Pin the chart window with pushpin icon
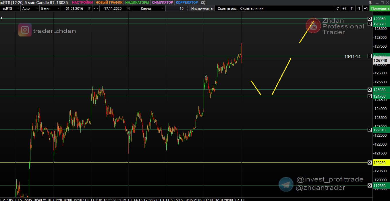Image resolution: width=390 pixels, height=201 pixels. pos(370,3)
